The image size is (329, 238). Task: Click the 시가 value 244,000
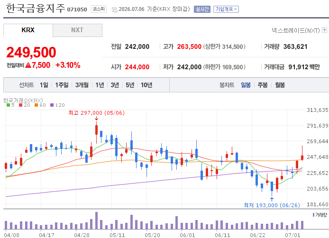coord(137,67)
